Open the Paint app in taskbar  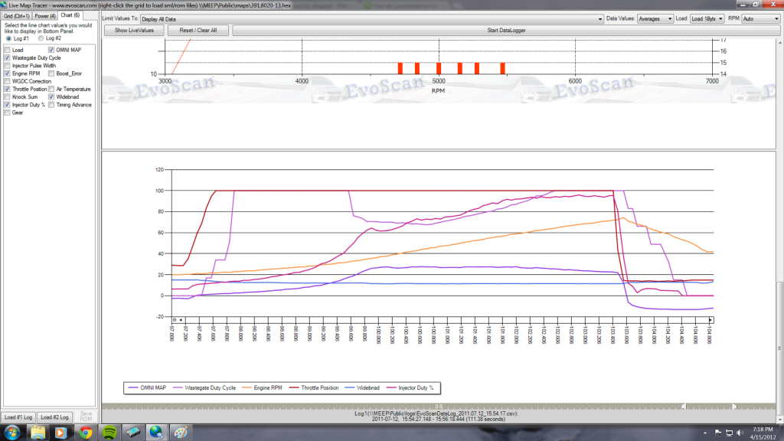point(181,433)
